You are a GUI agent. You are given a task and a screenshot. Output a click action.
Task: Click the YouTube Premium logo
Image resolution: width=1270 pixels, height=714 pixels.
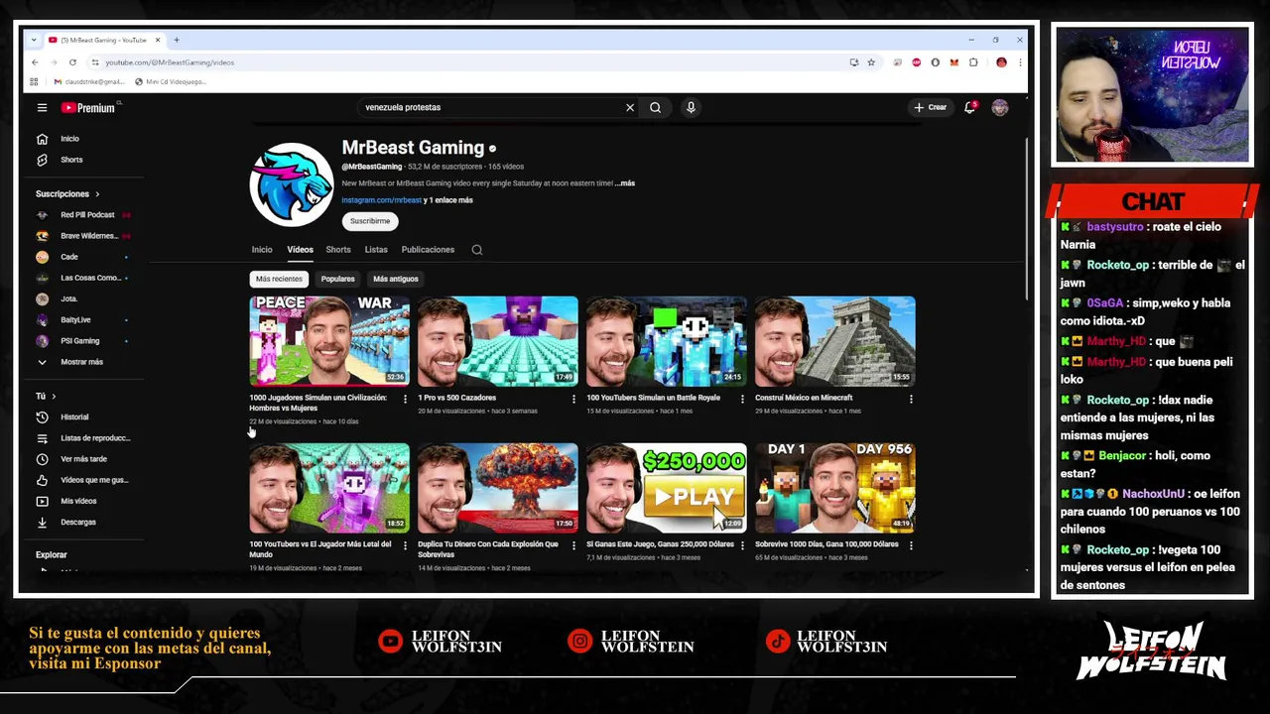[x=89, y=107]
